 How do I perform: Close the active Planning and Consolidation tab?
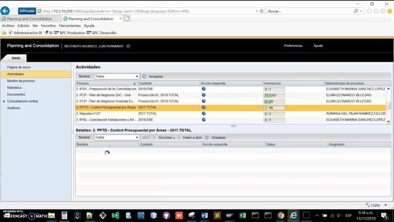pos(121,18)
